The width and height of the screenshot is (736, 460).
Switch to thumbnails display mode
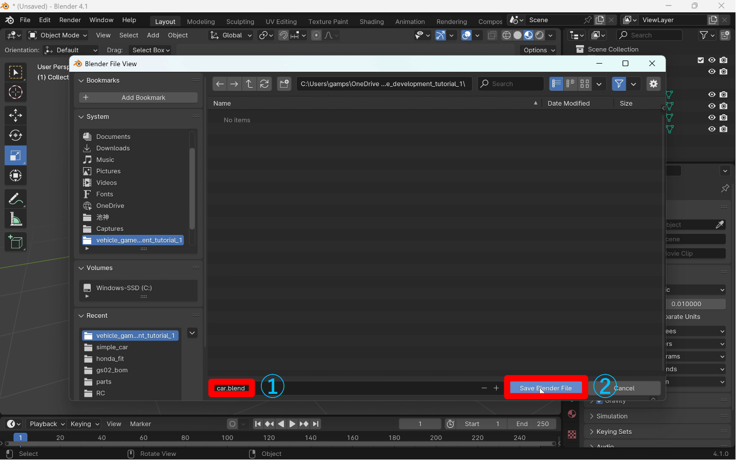(x=585, y=84)
